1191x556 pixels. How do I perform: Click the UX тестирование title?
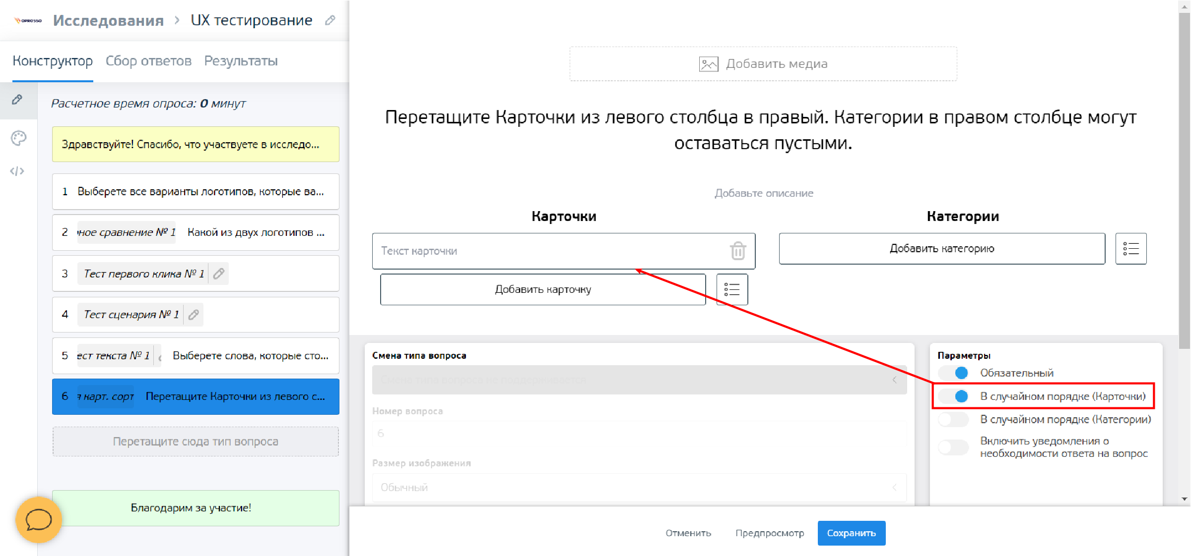click(x=252, y=20)
